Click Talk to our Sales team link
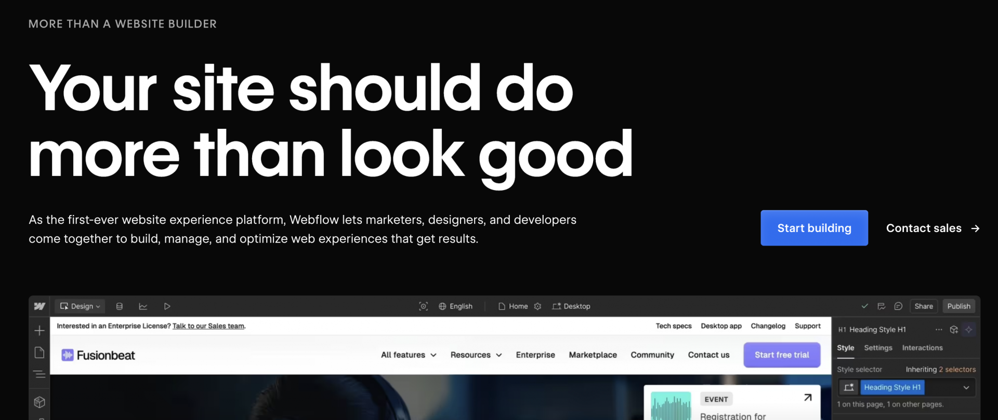The height and width of the screenshot is (420, 998). [x=208, y=326]
